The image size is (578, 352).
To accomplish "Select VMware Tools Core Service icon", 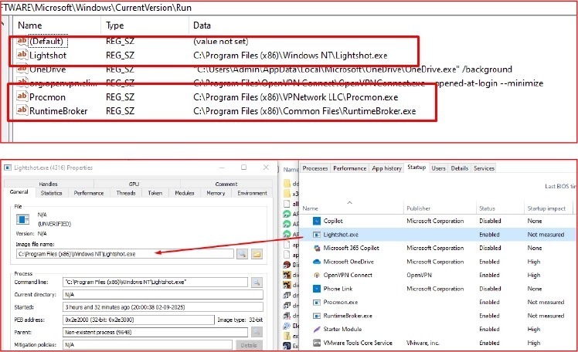I will (x=317, y=344).
